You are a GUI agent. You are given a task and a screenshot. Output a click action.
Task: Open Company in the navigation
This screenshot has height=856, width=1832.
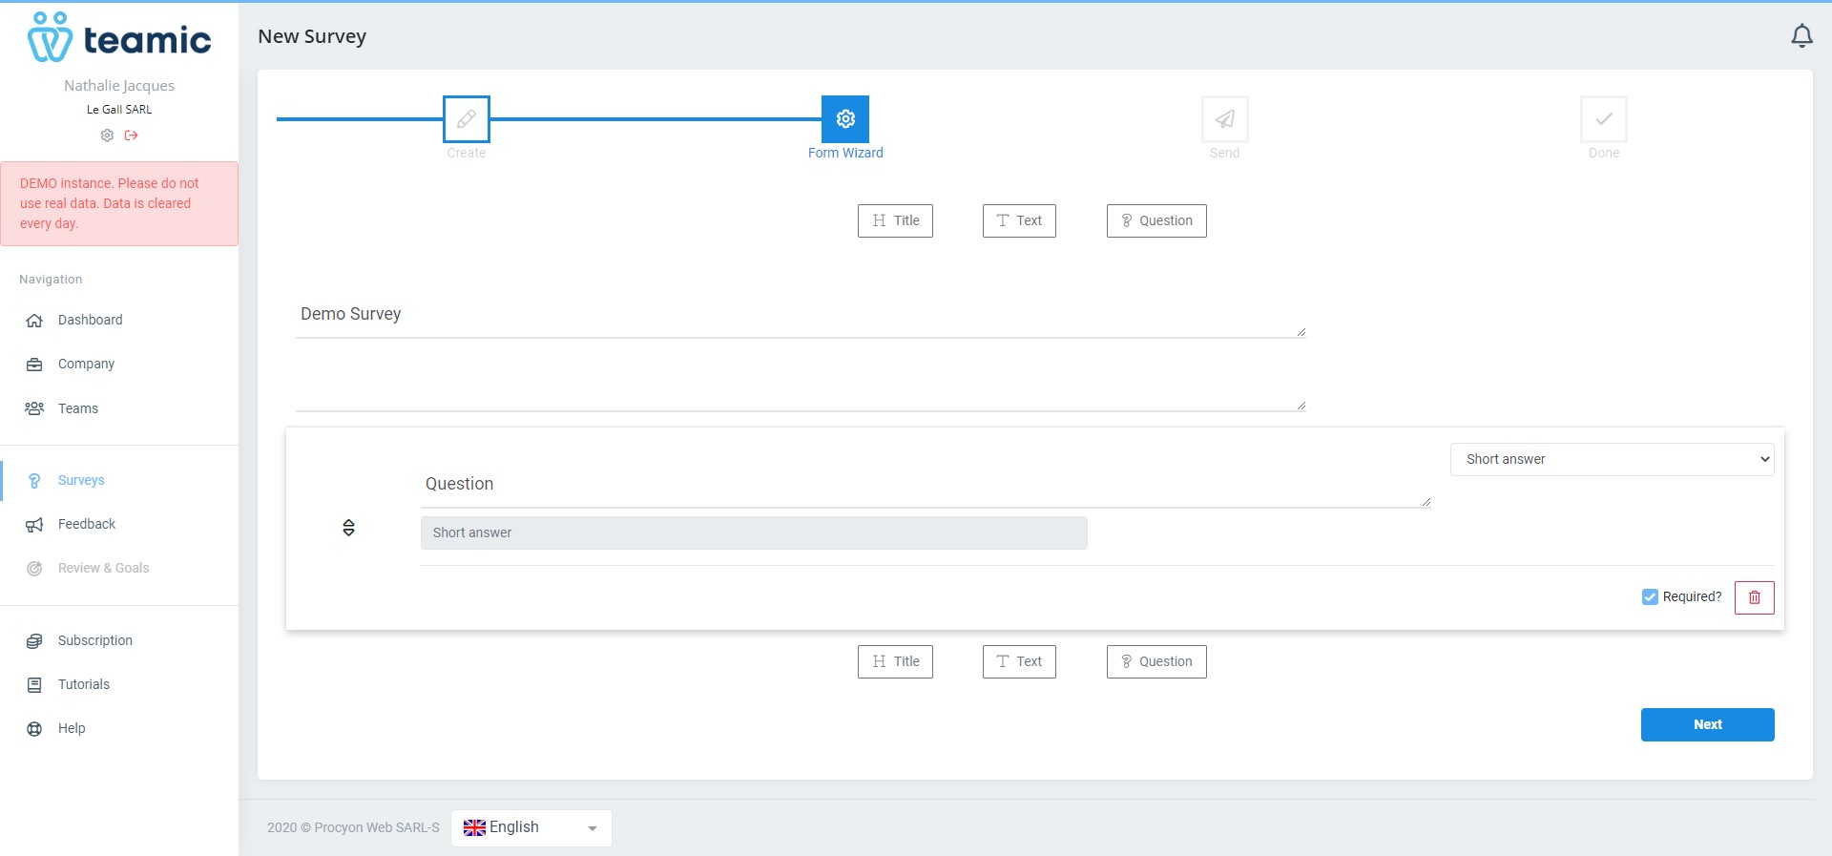click(x=86, y=365)
